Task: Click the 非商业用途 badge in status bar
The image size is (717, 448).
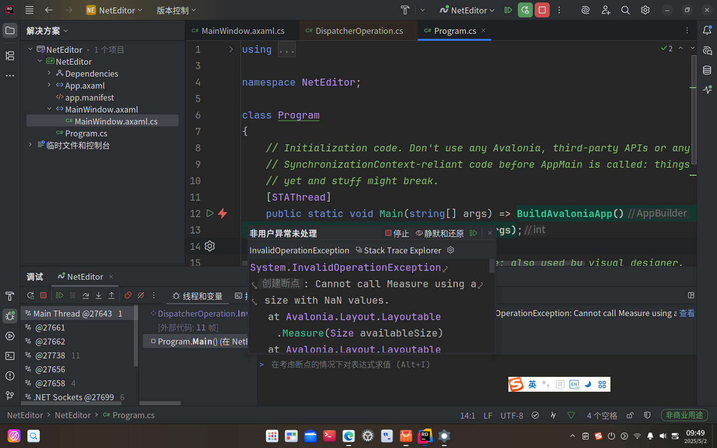Action: point(685,415)
